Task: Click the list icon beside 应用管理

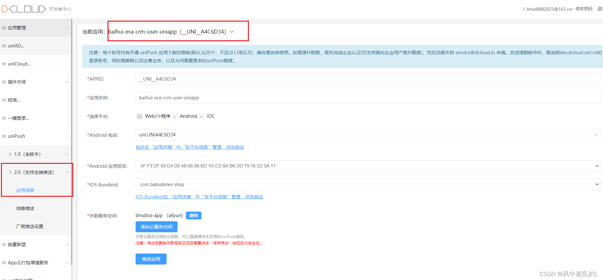Action: (4, 28)
